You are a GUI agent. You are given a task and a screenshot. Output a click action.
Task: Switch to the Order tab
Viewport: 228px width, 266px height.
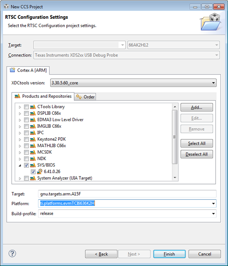[85, 97]
